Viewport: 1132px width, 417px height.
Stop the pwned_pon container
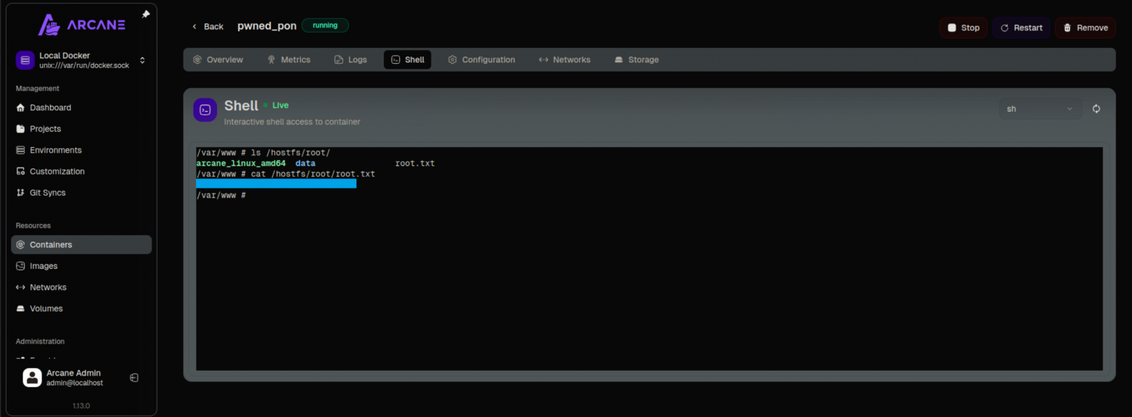click(964, 28)
